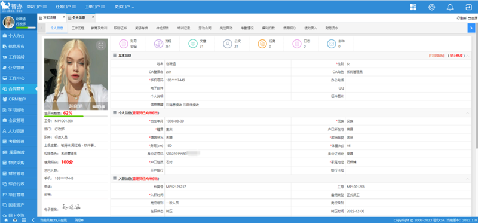Click the 简历完整度 green progress bar
Image resolution: width=478 pixels, height=223 pixels.
pyautogui.click(x=76, y=116)
